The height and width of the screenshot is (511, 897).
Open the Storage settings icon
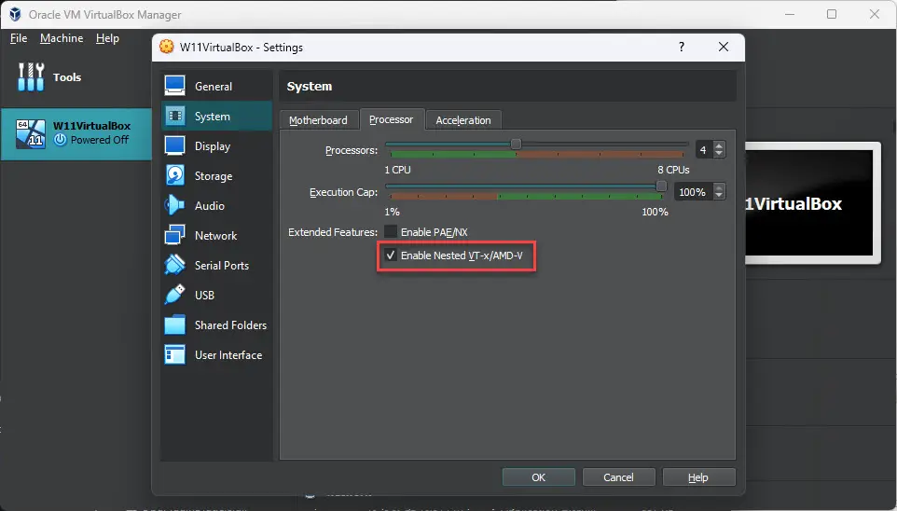175,176
